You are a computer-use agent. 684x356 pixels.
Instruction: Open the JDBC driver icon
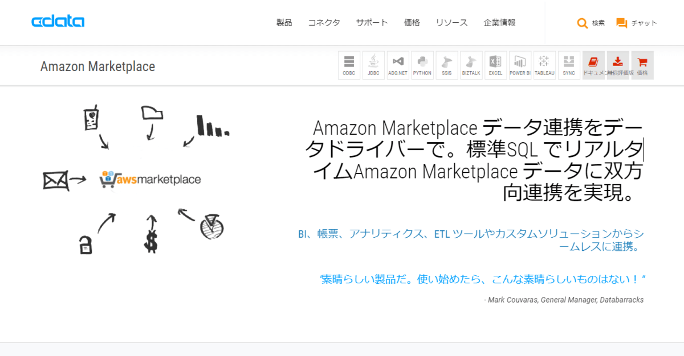click(x=373, y=65)
